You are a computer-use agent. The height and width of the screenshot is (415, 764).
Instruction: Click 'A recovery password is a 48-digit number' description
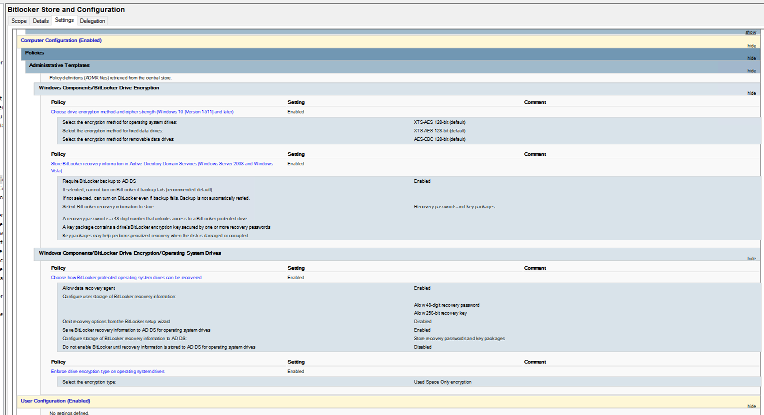pyautogui.click(x=155, y=219)
